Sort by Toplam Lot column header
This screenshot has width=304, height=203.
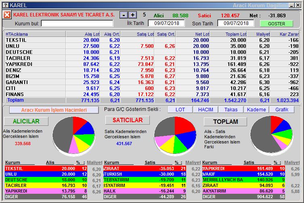tap(229, 34)
